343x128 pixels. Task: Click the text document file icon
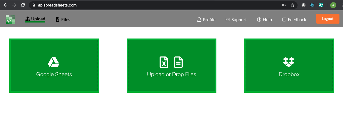pos(178,62)
